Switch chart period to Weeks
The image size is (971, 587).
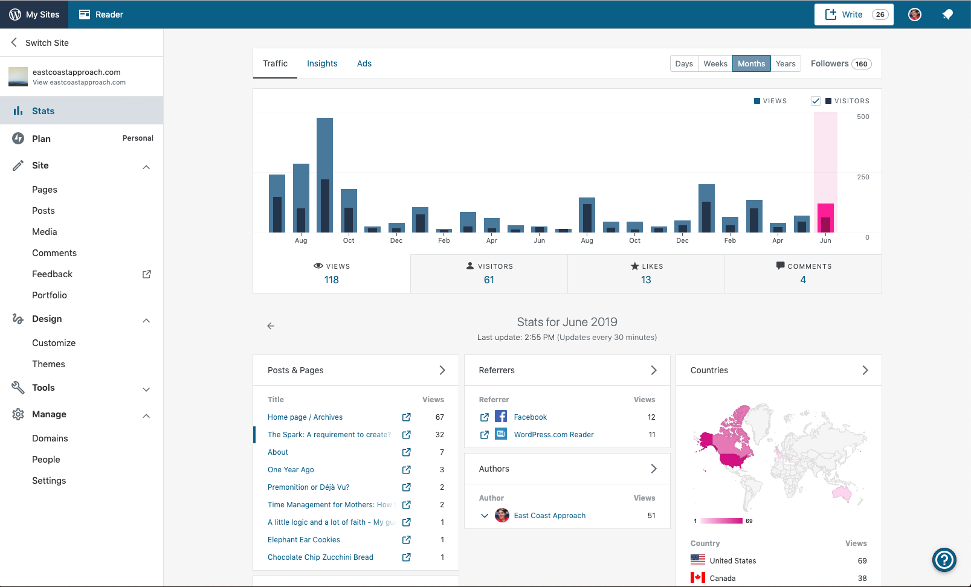click(x=715, y=64)
